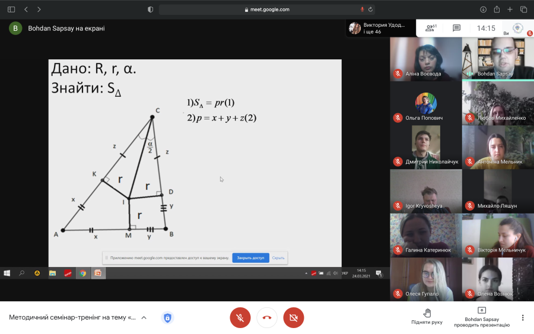Reload the page with refresh icon

[370, 9]
